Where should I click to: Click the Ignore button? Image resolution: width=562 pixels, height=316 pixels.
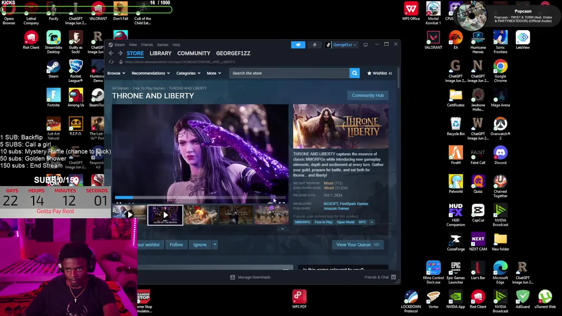click(200, 244)
